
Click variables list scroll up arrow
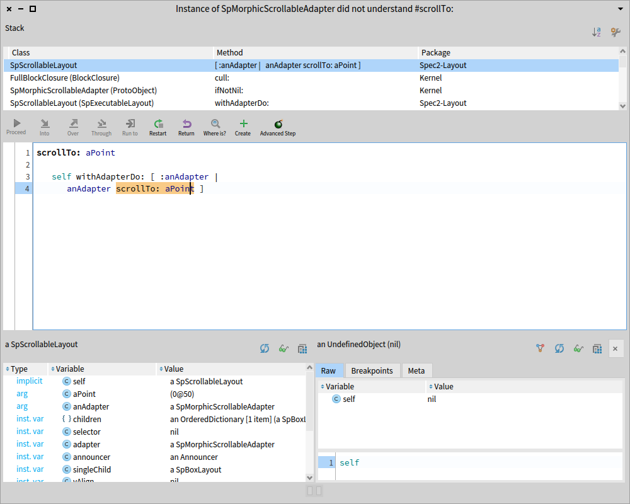coord(309,367)
